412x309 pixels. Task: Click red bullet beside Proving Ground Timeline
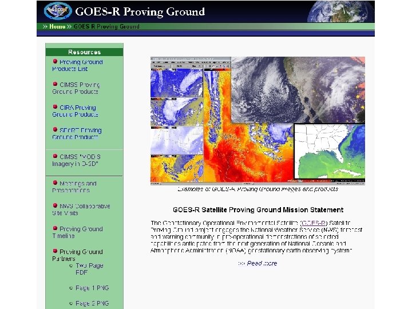pos(55,228)
